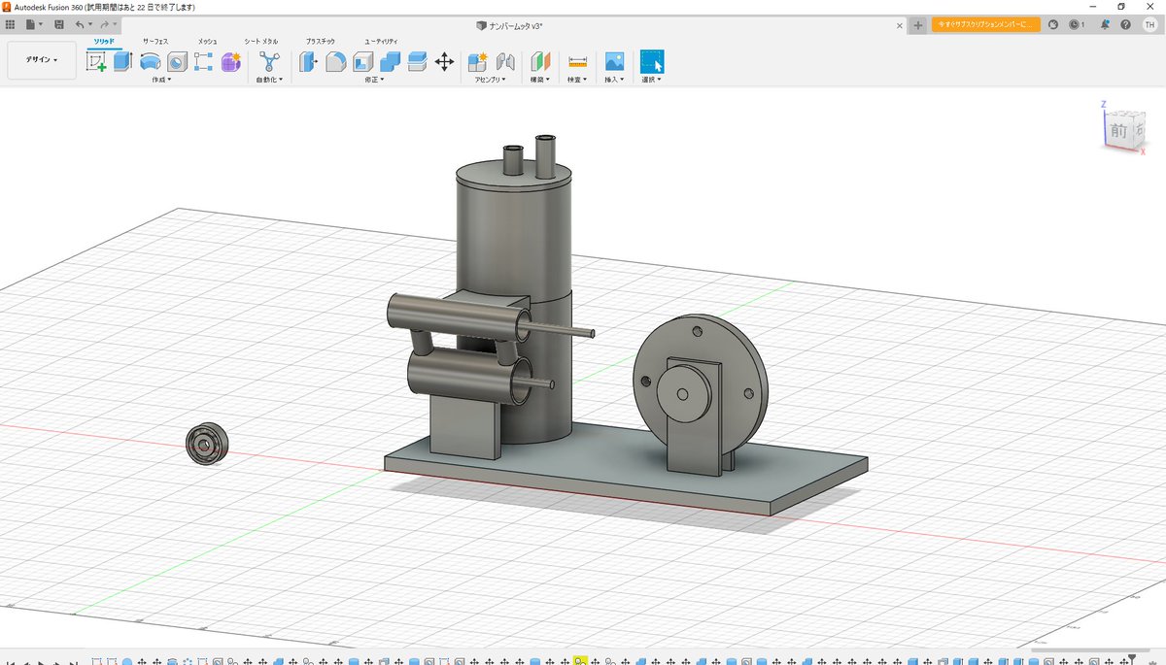
Task: Expand the 構築 dropdown
Action: [540, 80]
